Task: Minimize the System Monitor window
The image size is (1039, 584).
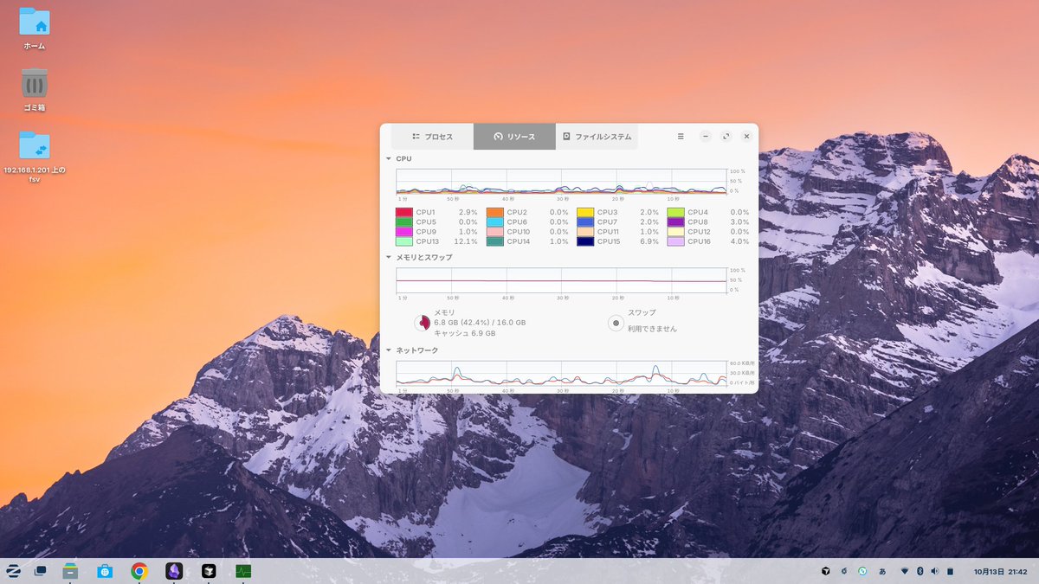Action: coord(706,137)
